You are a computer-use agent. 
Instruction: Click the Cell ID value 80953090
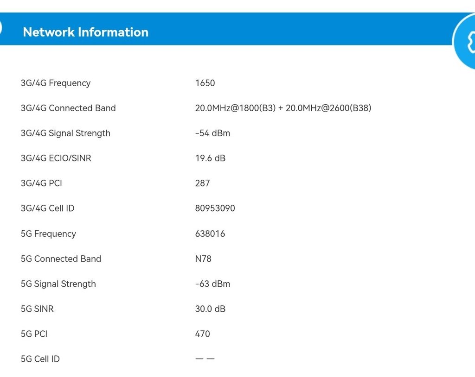[x=215, y=208]
